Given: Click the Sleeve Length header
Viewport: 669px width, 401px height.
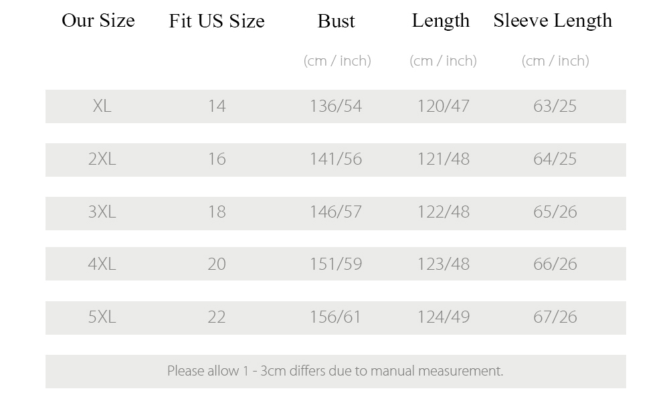Looking at the screenshot, I should (x=553, y=21).
